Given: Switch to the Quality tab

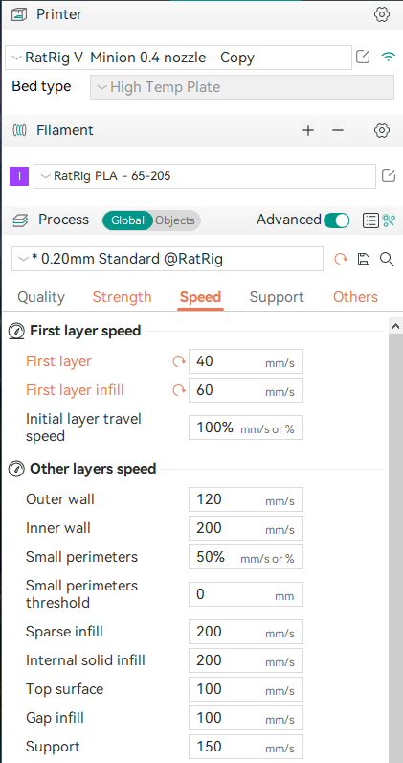Looking at the screenshot, I should click(x=41, y=297).
